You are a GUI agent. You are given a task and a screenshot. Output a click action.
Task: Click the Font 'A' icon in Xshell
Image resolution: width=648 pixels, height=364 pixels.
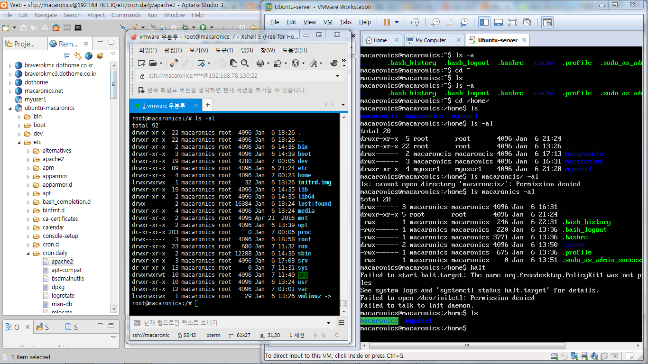[313, 63]
